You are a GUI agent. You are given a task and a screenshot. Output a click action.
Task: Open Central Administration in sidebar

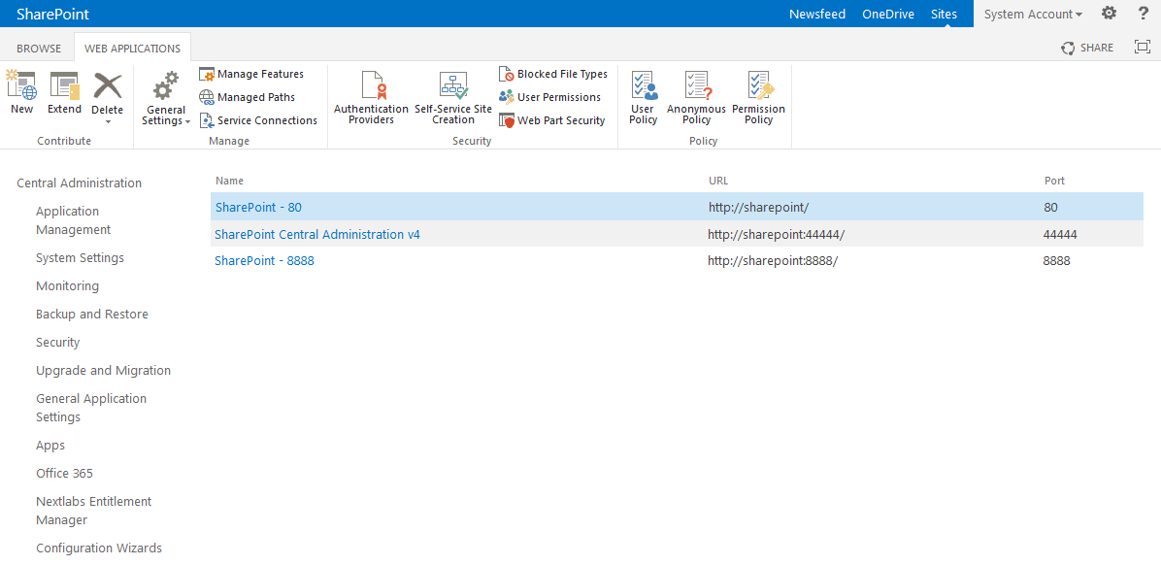[80, 183]
